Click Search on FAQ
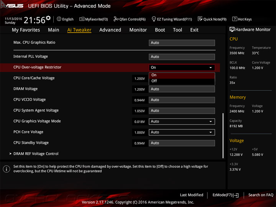Screen dimensions: 276x207 pos(261,195)
